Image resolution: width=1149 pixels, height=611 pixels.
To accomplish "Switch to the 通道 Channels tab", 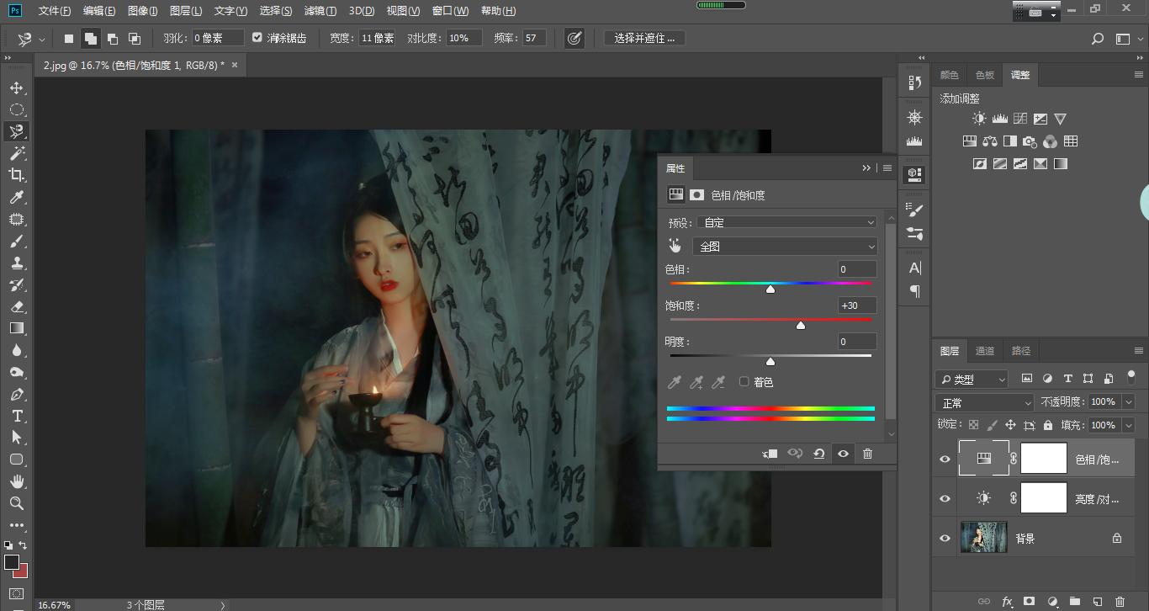I will coord(984,351).
